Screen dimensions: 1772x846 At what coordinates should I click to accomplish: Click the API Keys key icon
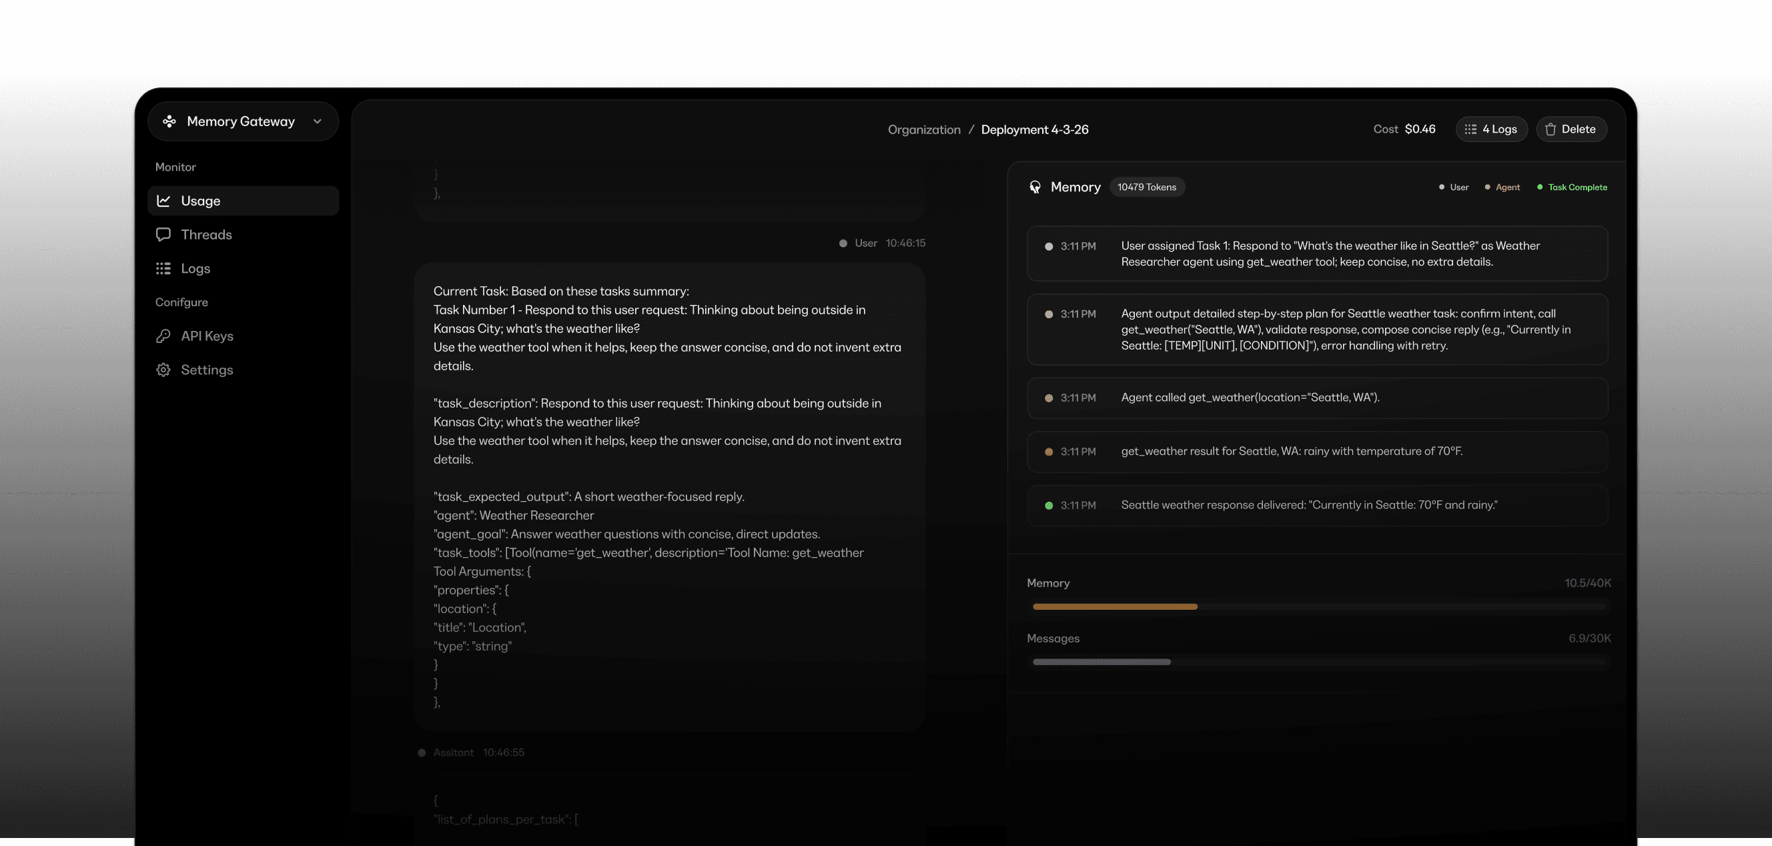tap(163, 336)
